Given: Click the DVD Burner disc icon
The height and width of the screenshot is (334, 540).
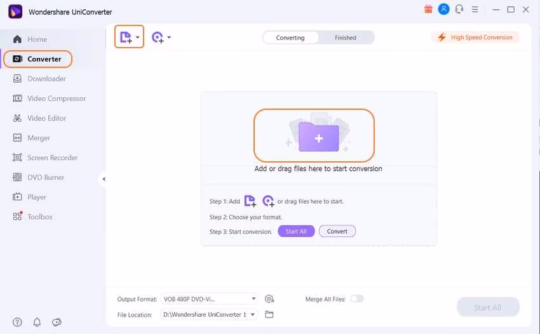Looking at the screenshot, I should click(17, 177).
